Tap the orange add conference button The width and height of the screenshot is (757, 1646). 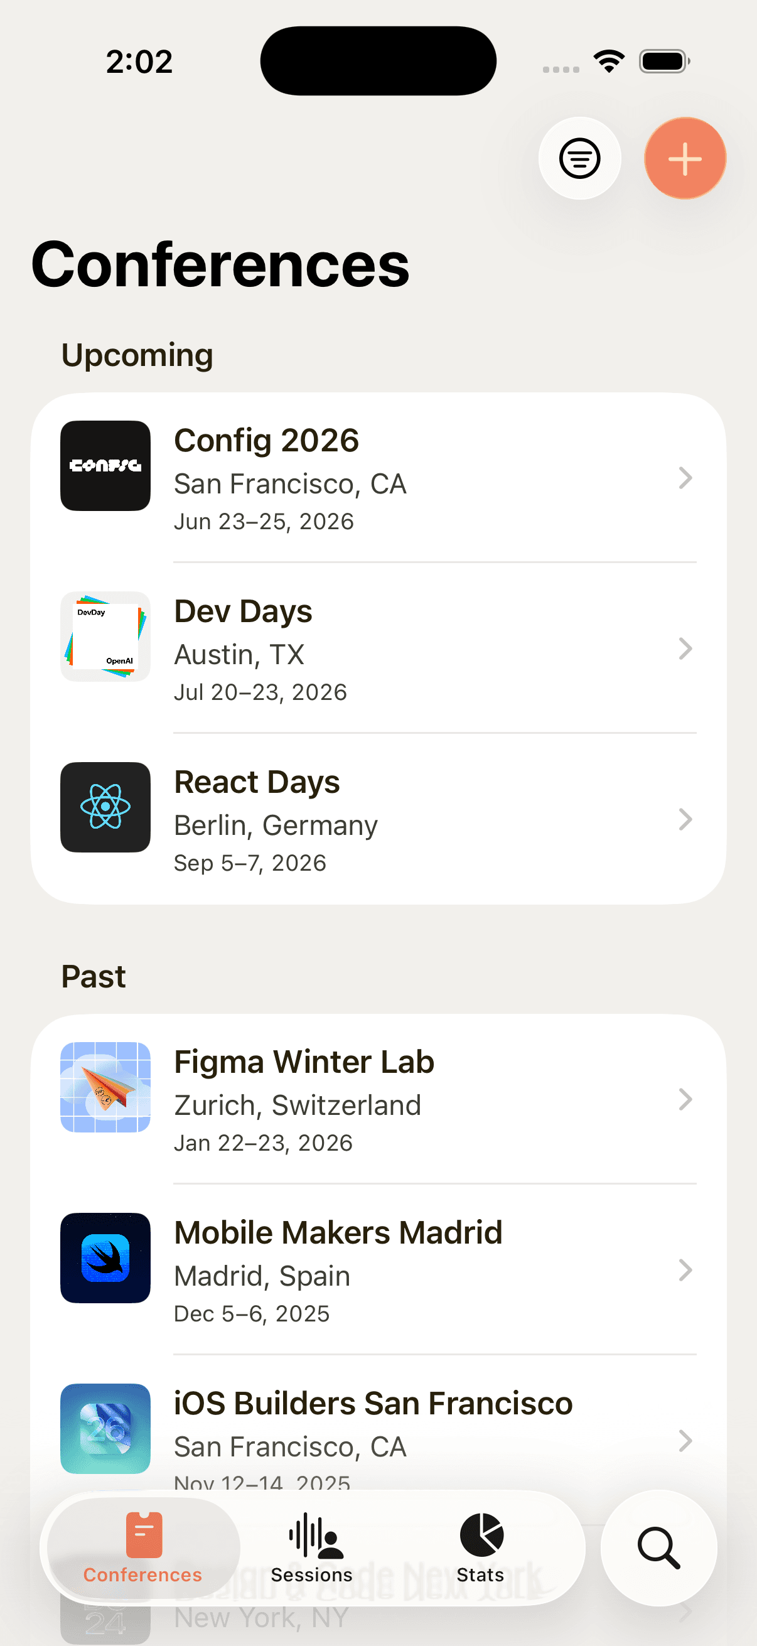pyautogui.click(x=685, y=158)
